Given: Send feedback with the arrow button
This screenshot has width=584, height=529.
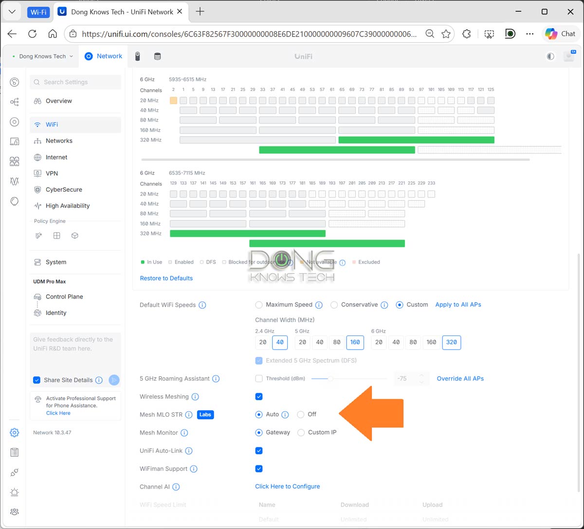Looking at the screenshot, I should coord(114,380).
